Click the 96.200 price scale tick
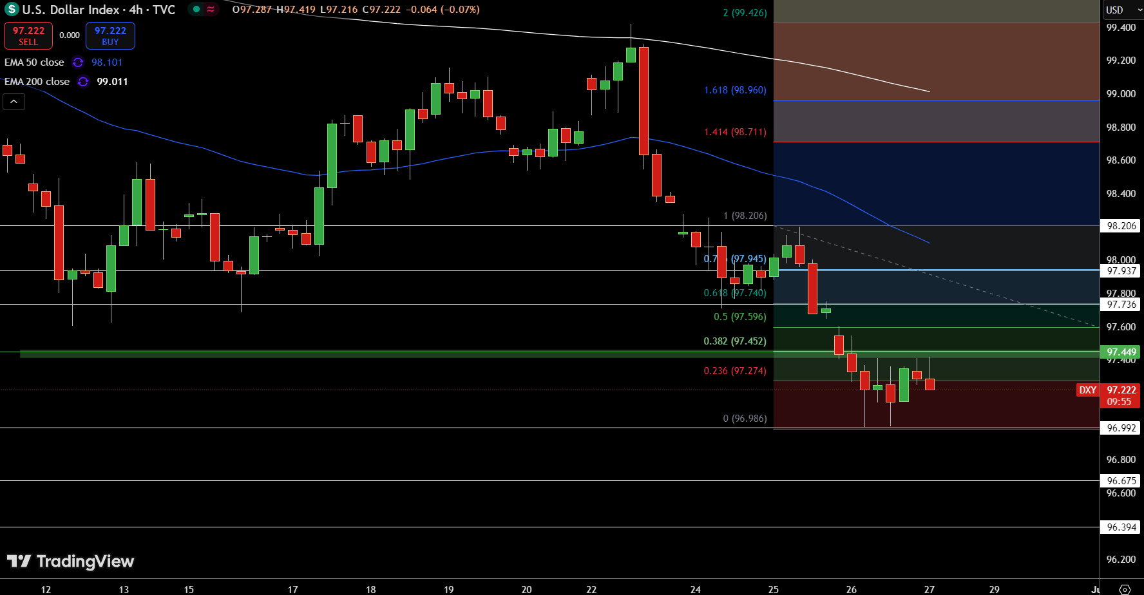 [x=1121, y=560]
